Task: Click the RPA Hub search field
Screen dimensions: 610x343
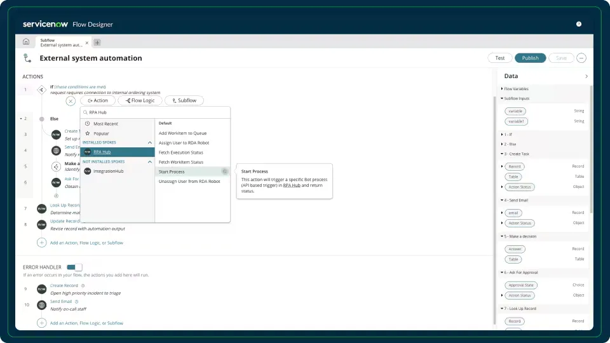Action: [155, 112]
